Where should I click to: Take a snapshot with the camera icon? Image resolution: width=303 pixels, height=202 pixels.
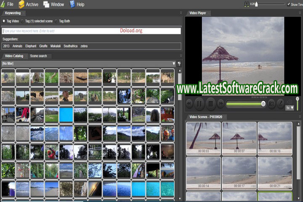point(272,103)
